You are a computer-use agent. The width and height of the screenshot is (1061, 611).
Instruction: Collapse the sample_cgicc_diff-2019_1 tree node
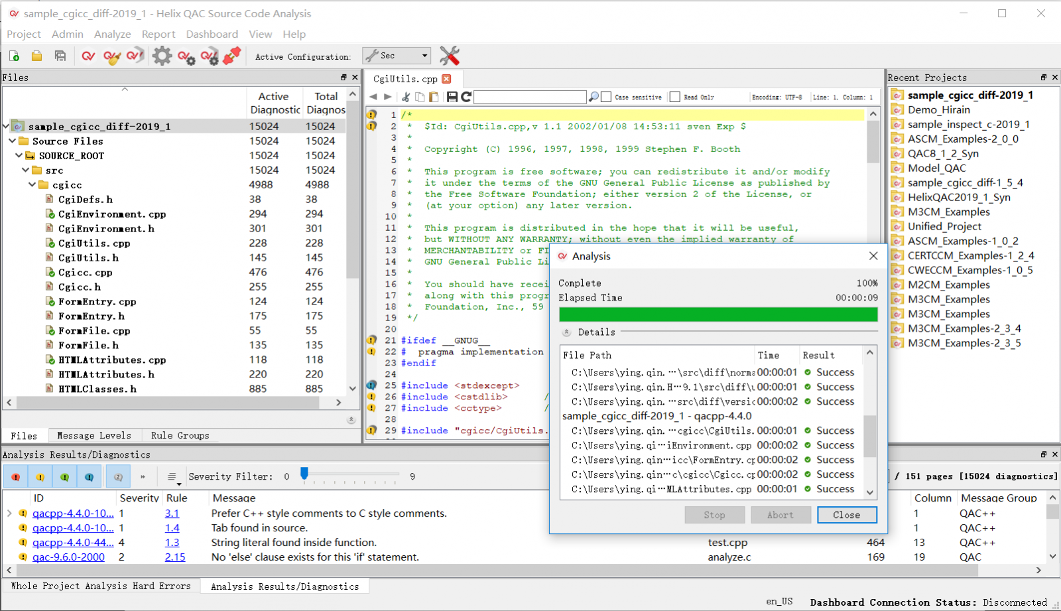click(6, 126)
